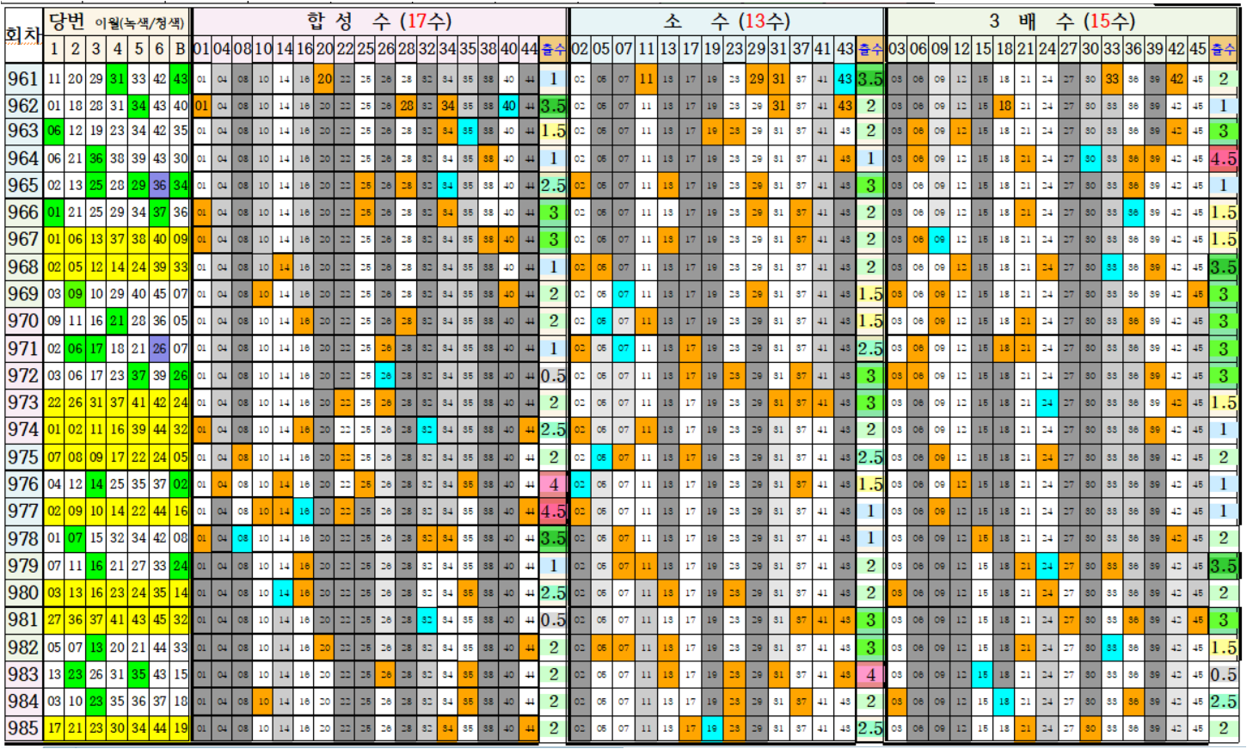
Task: Click cyan 43 cell in row 961
Action: coord(845,79)
